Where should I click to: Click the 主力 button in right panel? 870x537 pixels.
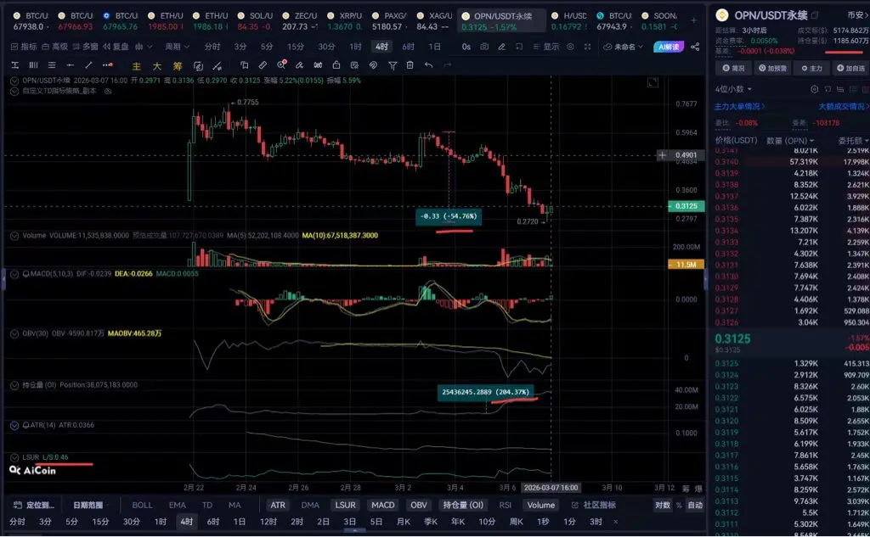(811, 68)
